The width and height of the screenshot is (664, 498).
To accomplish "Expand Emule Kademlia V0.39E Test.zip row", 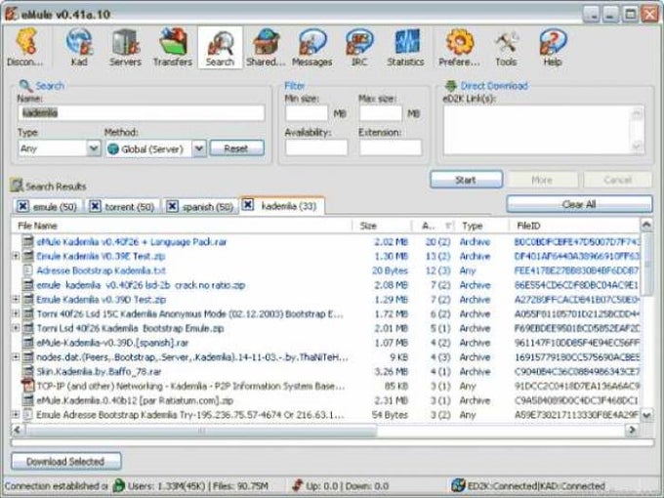I will pyautogui.click(x=16, y=256).
